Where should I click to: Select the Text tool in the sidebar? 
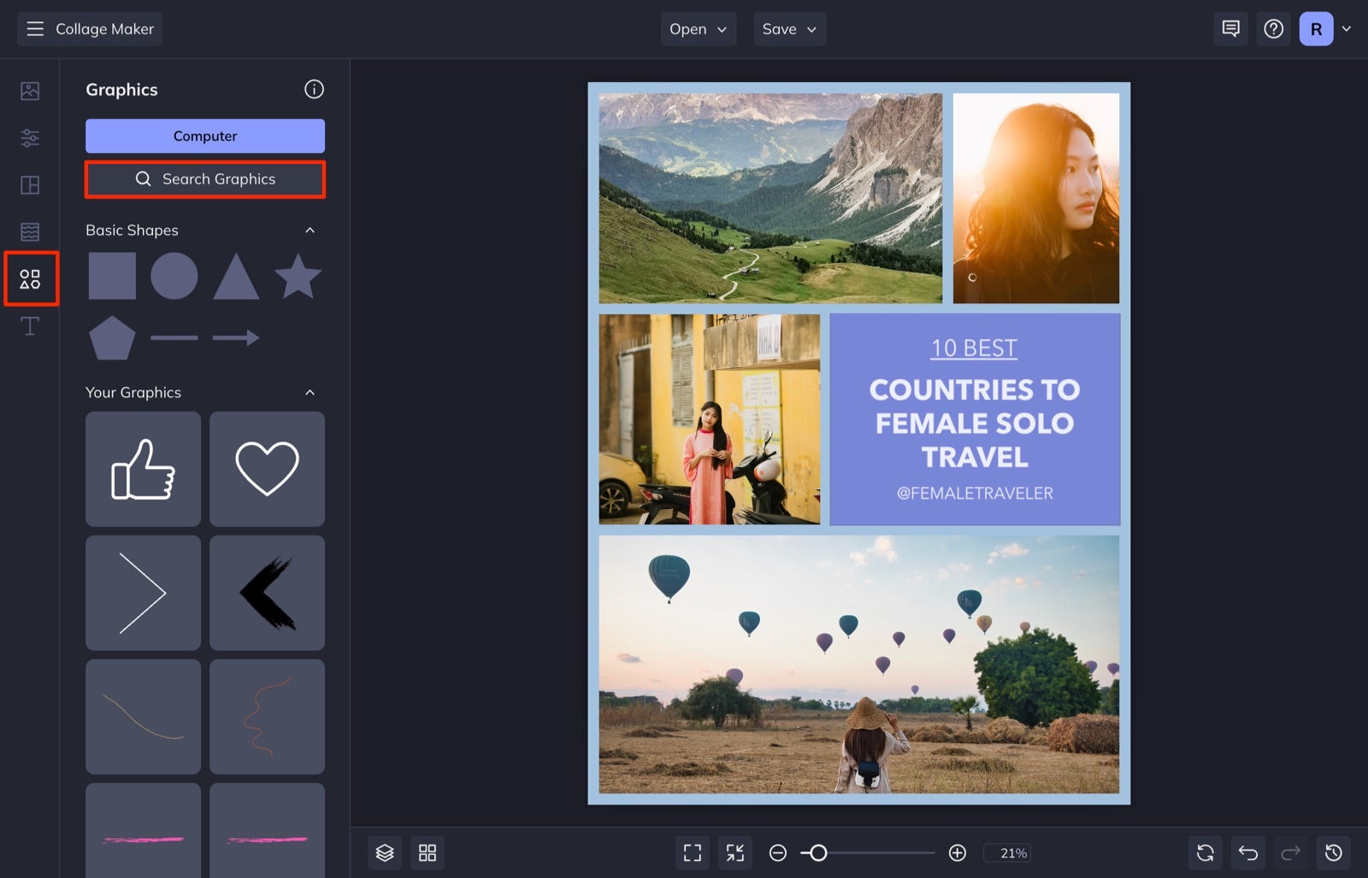tap(31, 325)
